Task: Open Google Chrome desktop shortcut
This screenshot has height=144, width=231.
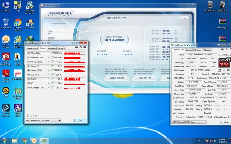Action: coord(18,24)
